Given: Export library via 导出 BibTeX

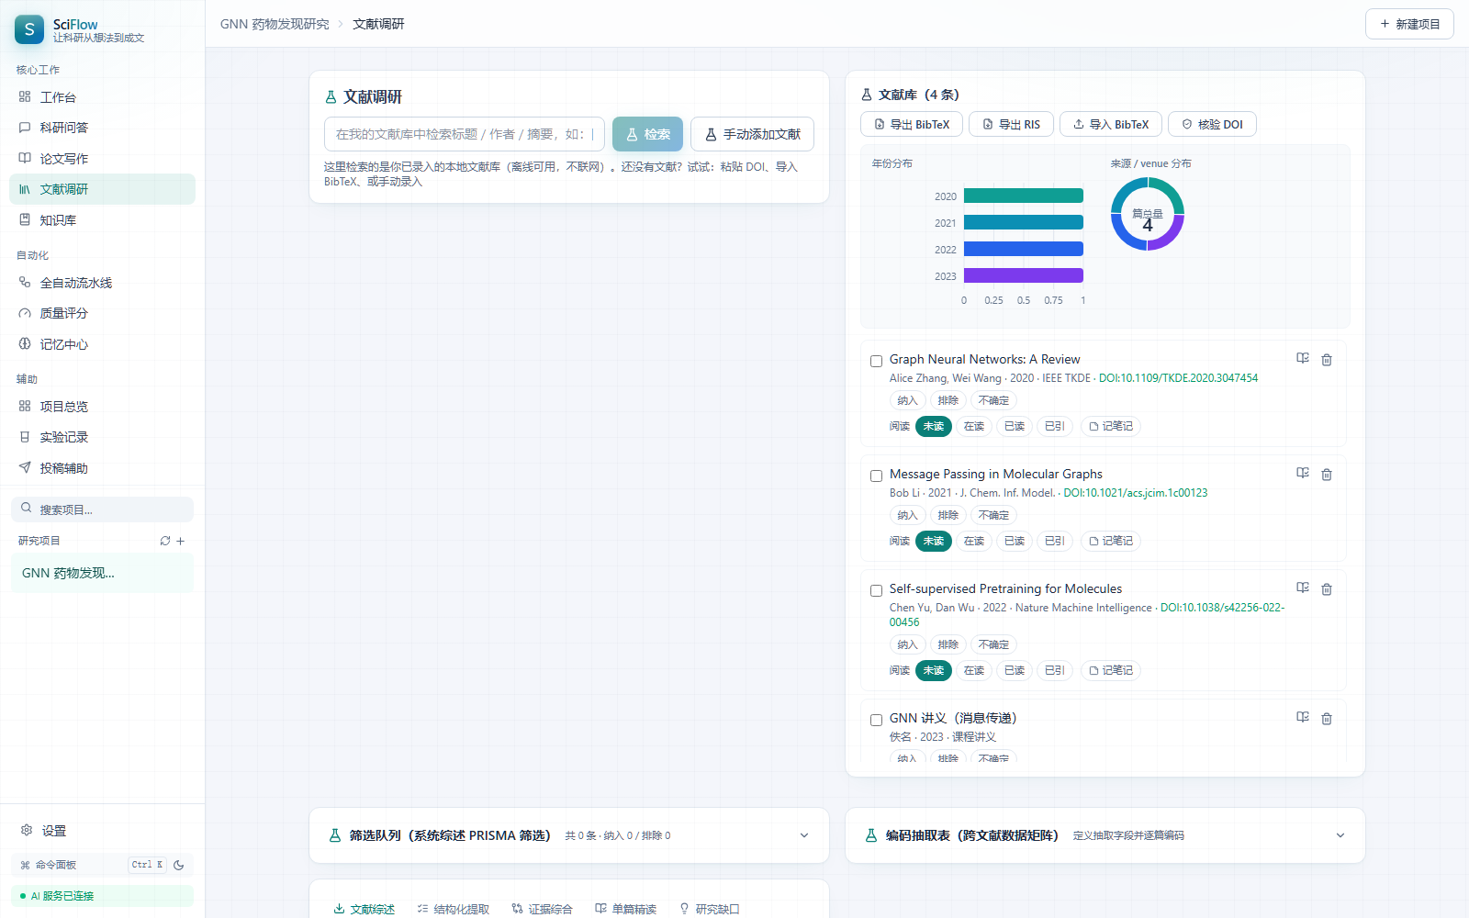Looking at the screenshot, I should (912, 124).
